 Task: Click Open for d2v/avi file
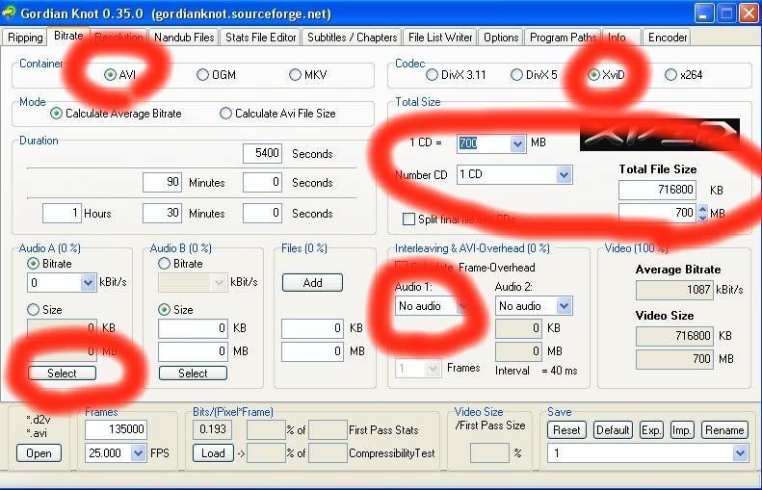pyautogui.click(x=39, y=453)
